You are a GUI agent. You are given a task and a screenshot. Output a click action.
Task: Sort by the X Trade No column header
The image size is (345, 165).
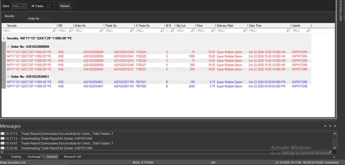149,26
